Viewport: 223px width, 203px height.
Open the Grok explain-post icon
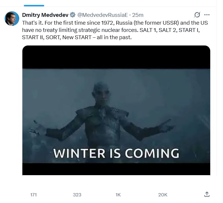197,15
